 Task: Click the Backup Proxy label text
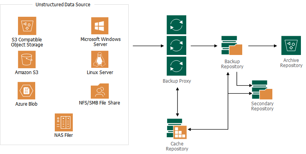(x=177, y=81)
